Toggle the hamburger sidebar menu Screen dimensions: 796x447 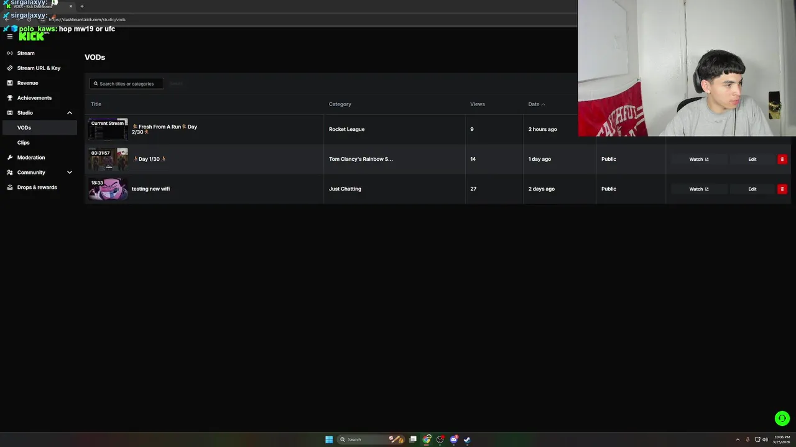(9, 36)
